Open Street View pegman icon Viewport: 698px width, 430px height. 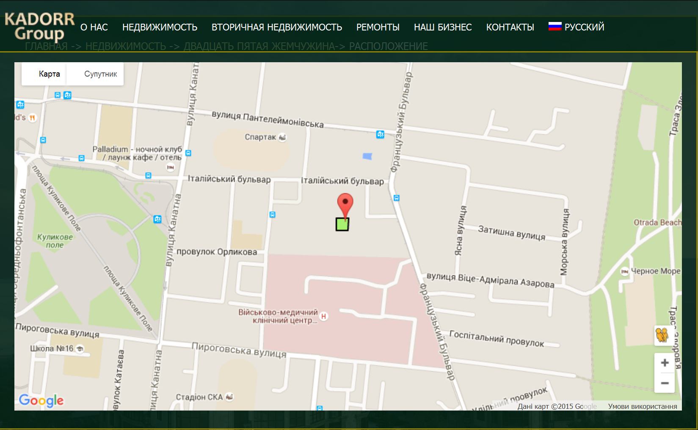(x=662, y=335)
